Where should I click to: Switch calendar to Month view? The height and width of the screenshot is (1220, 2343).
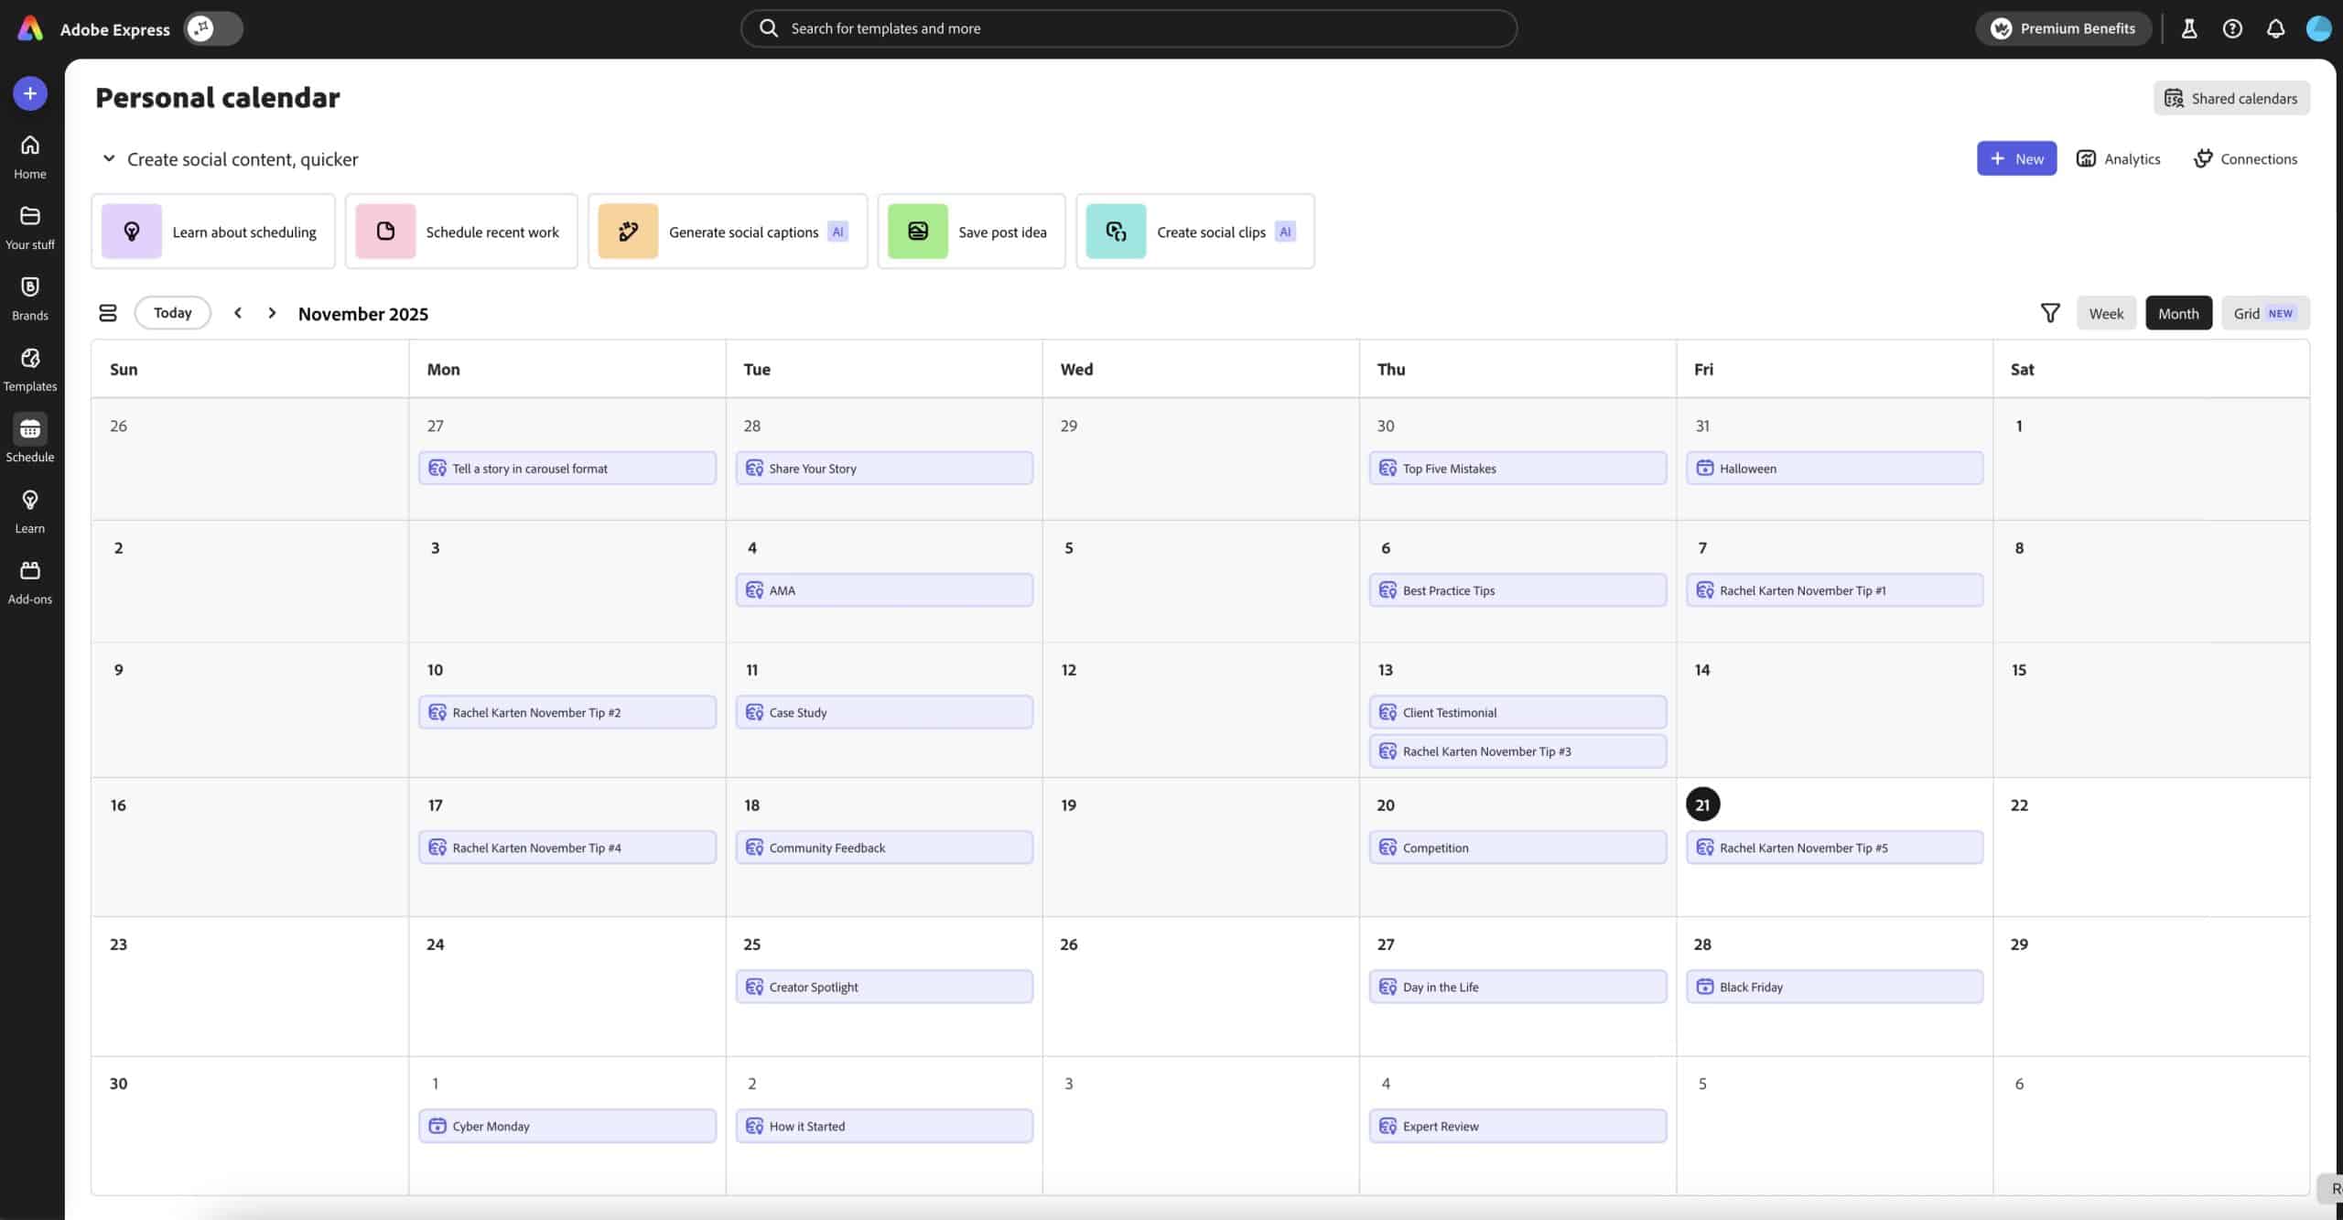click(2178, 312)
